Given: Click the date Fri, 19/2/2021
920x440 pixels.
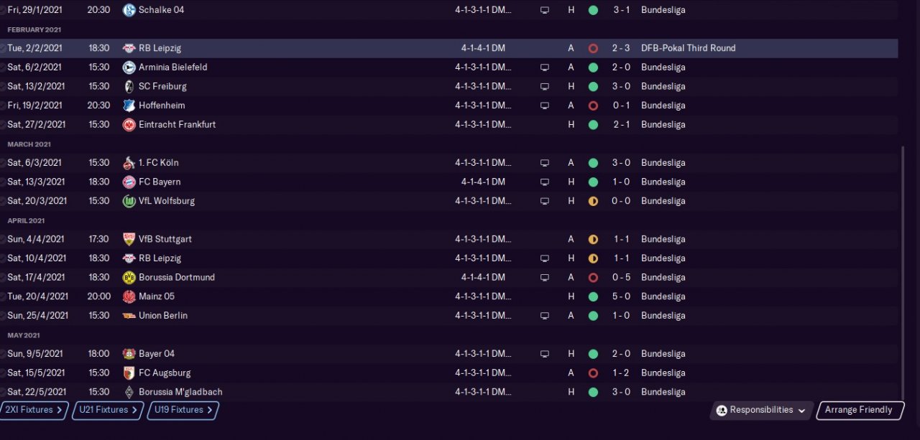Looking at the screenshot, I should 36,106.
